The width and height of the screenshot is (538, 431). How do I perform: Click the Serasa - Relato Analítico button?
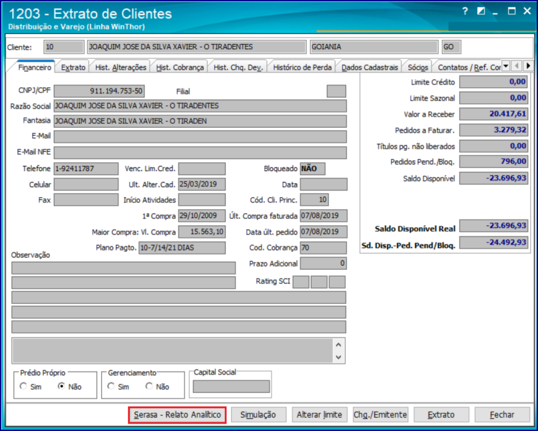pyautogui.click(x=177, y=415)
